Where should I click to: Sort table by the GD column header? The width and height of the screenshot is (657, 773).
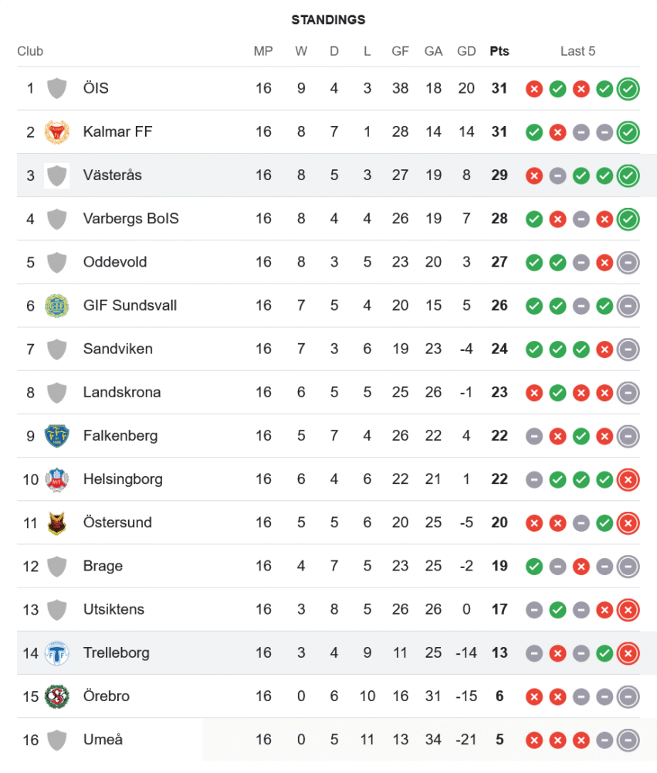click(466, 52)
